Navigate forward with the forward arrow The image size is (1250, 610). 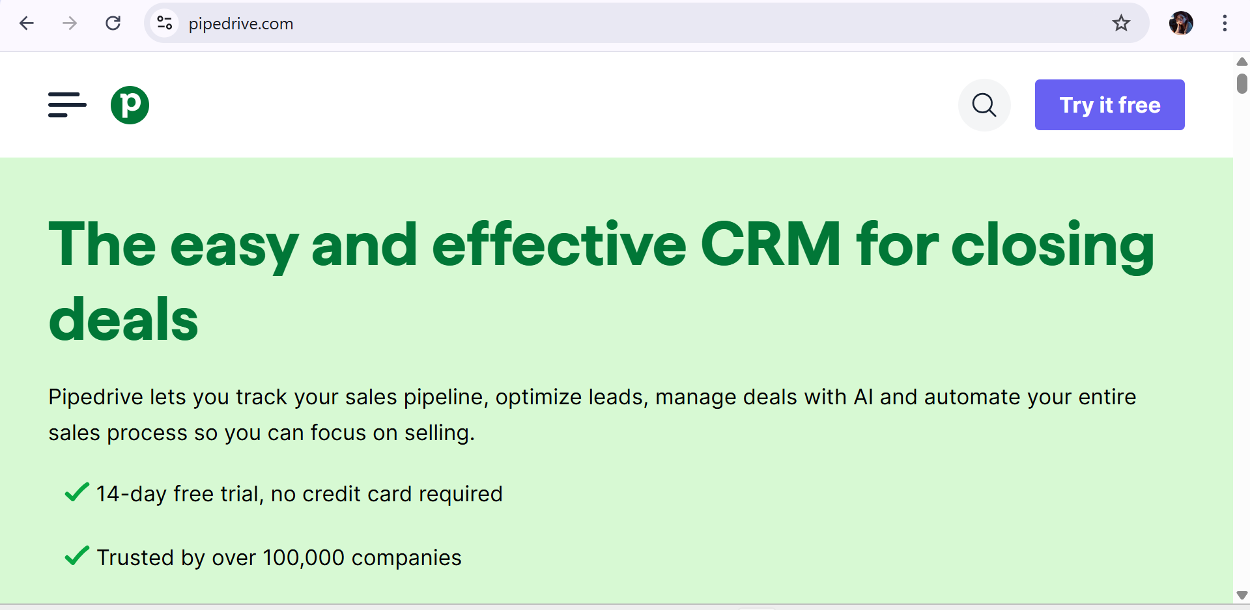(69, 23)
